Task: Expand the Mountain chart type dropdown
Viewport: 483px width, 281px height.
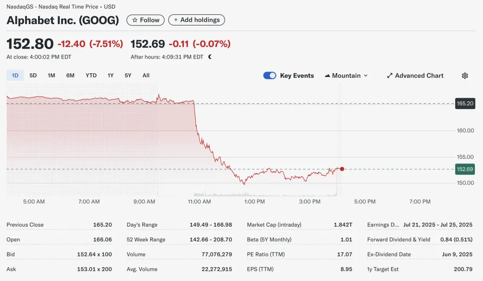Action: click(x=346, y=75)
